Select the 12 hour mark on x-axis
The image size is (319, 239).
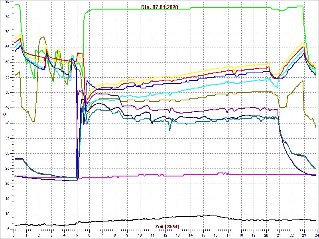(x=165, y=235)
